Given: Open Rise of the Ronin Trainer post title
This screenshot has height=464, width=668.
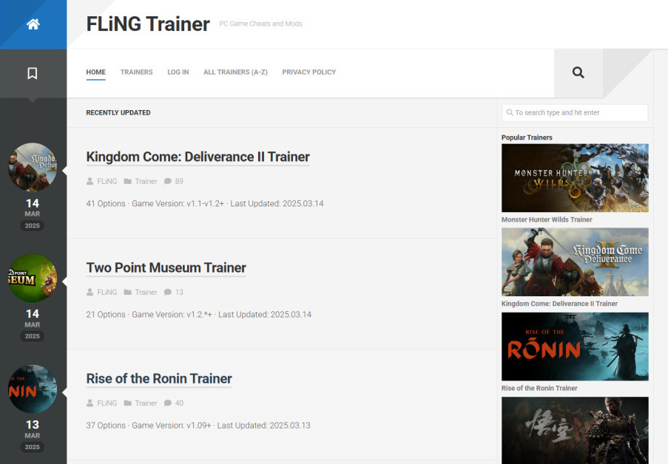Looking at the screenshot, I should 159,378.
